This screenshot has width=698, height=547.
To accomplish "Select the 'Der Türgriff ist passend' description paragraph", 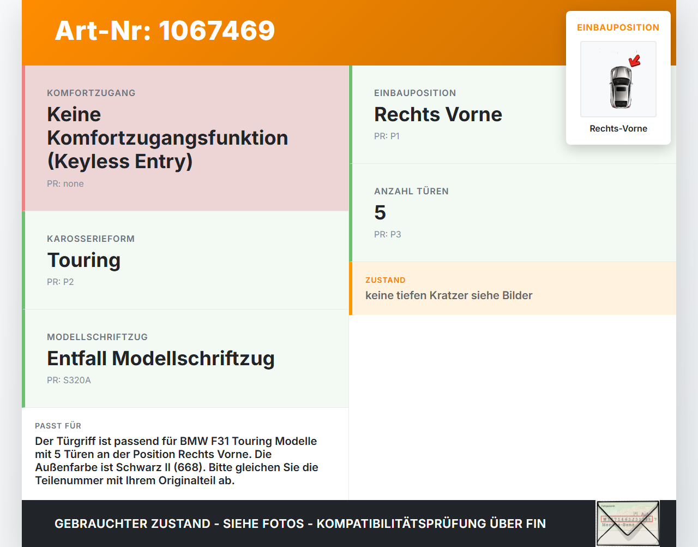I will click(177, 461).
